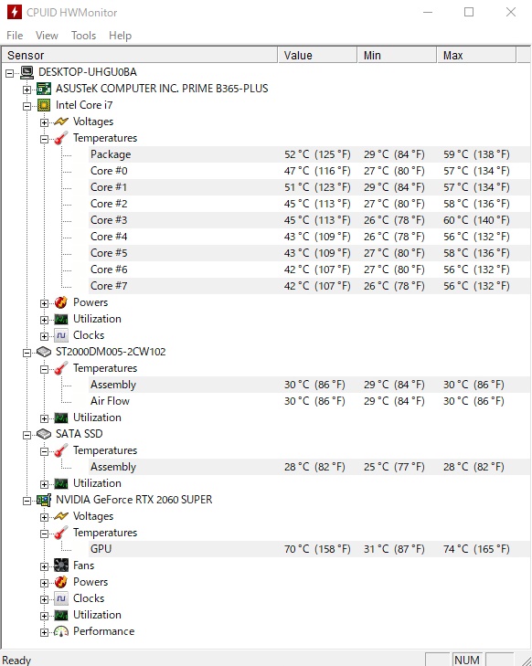The image size is (532, 666).
Task: Click the ST2000DM005 hard drive icon
Action: [x=44, y=352]
